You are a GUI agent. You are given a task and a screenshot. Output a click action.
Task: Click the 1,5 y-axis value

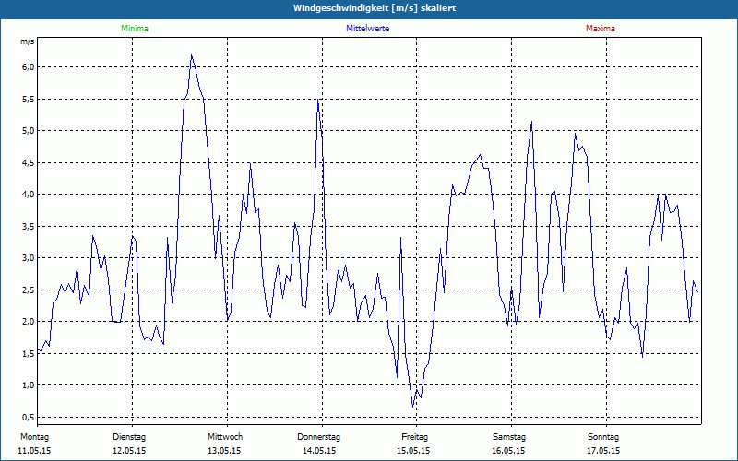point(29,353)
